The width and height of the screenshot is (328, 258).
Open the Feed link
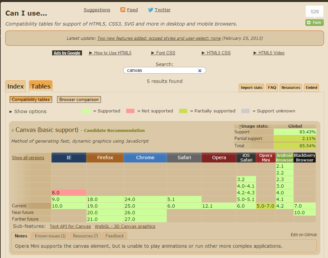(x=132, y=10)
